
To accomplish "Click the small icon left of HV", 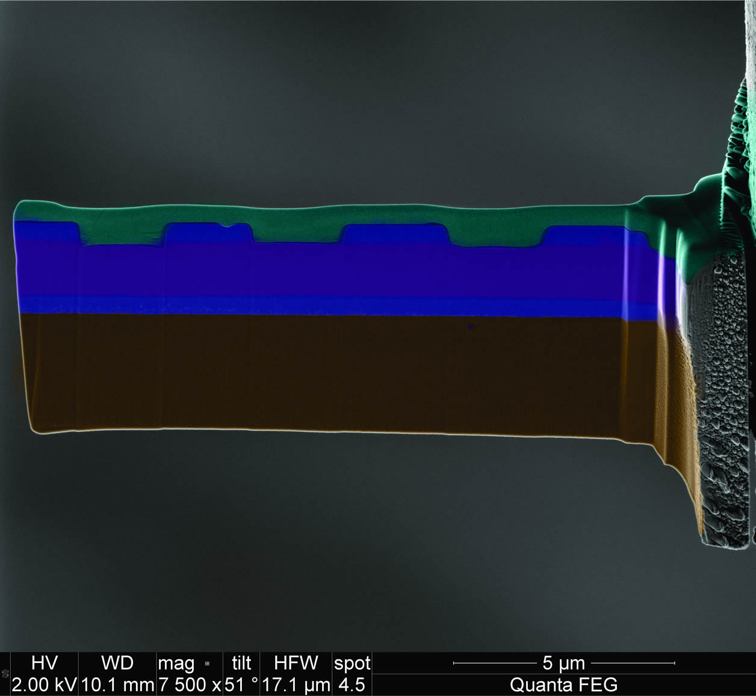I will coord(5,674).
